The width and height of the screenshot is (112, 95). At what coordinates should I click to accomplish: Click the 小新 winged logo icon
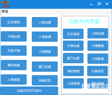[x=5, y=5]
